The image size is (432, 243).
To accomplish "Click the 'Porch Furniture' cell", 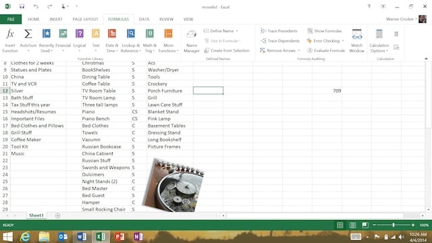I will click(x=169, y=90).
